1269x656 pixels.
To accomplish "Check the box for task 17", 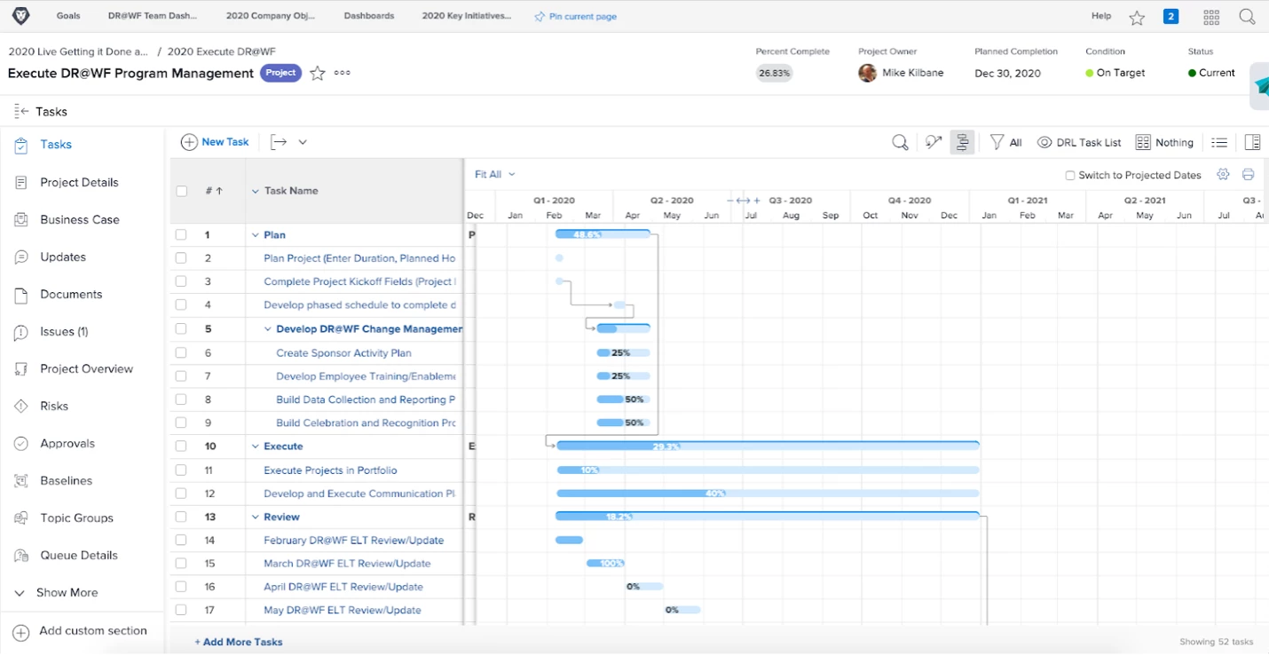I will point(181,610).
